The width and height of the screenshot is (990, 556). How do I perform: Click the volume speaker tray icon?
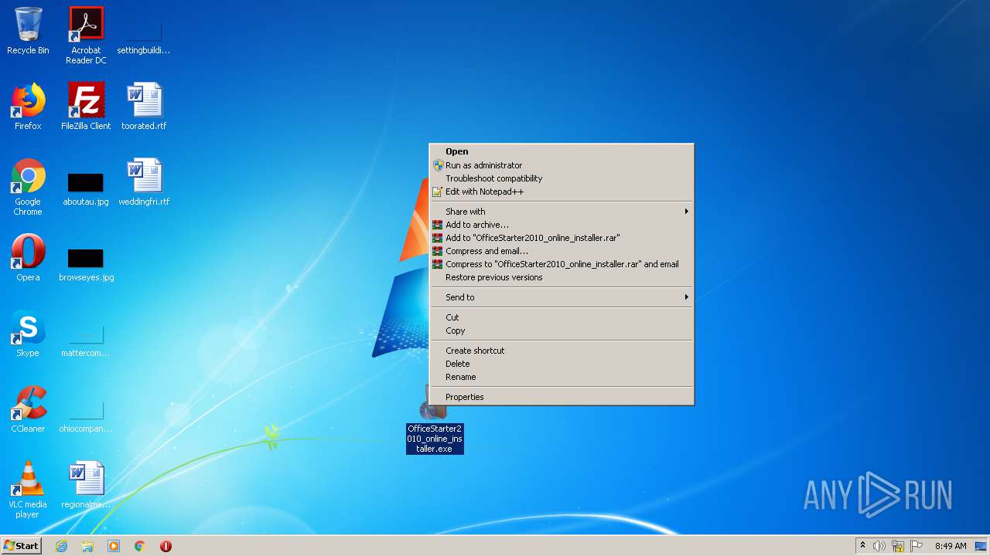click(879, 546)
